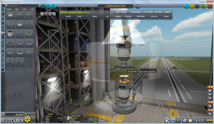Open Kerbal Engineer SETTINGS

pyautogui.click(x=158, y=12)
